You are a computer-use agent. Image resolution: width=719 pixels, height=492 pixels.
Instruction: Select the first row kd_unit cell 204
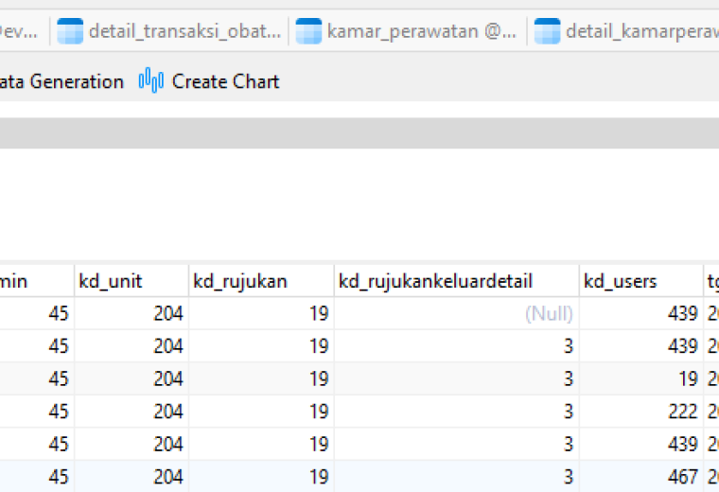click(x=132, y=313)
